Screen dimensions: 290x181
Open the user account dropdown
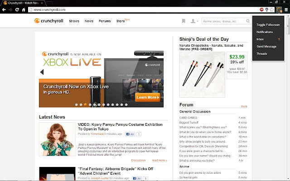(194, 21)
